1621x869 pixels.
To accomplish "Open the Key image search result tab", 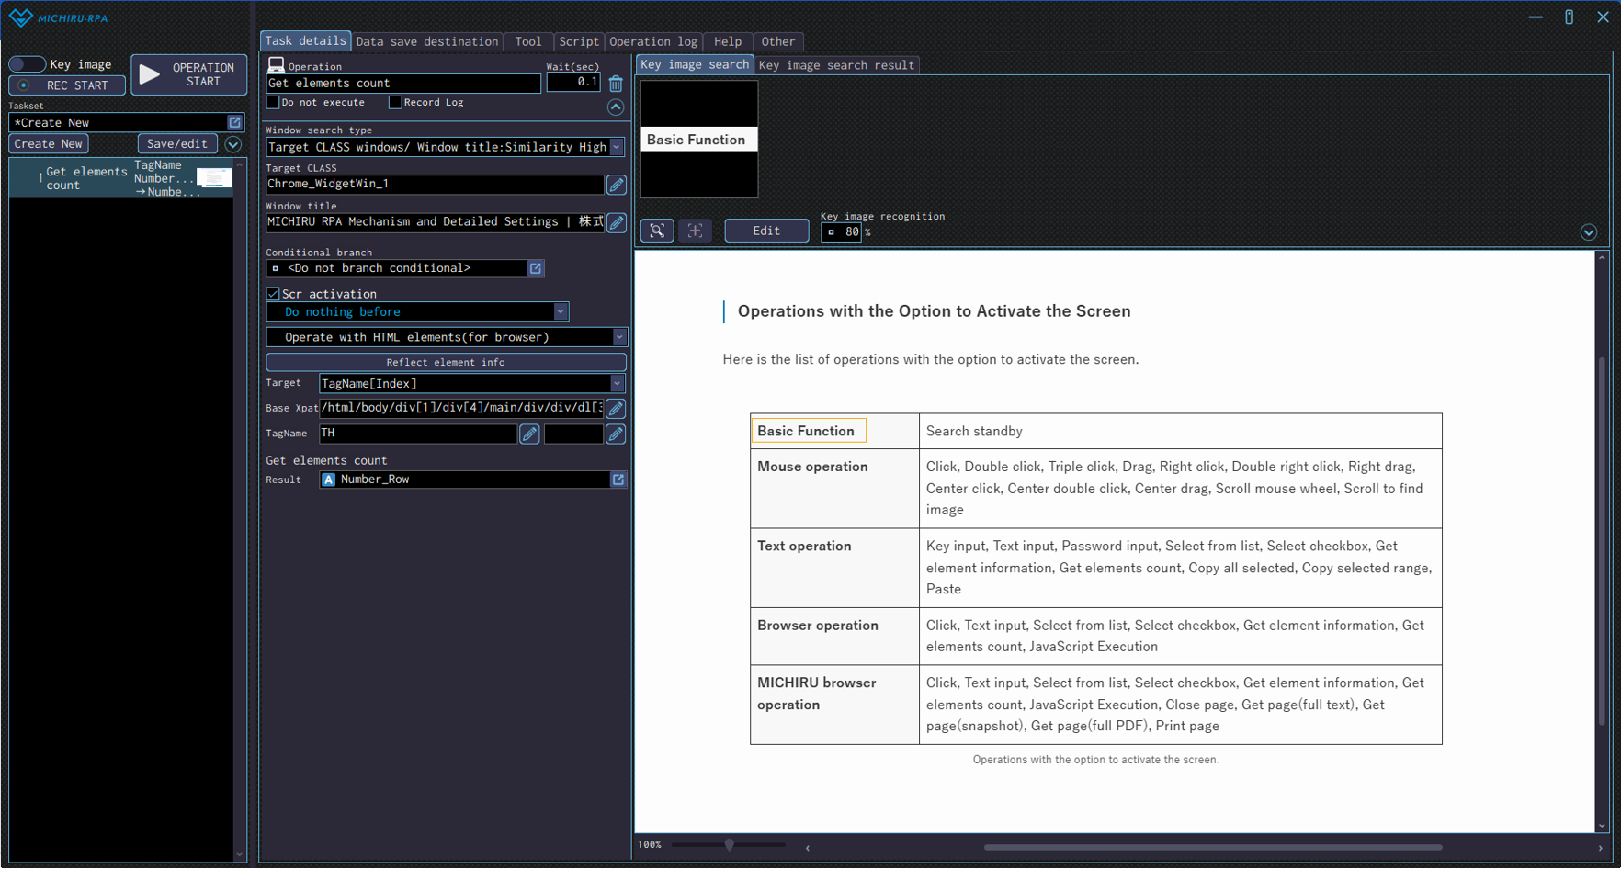I will click(836, 65).
